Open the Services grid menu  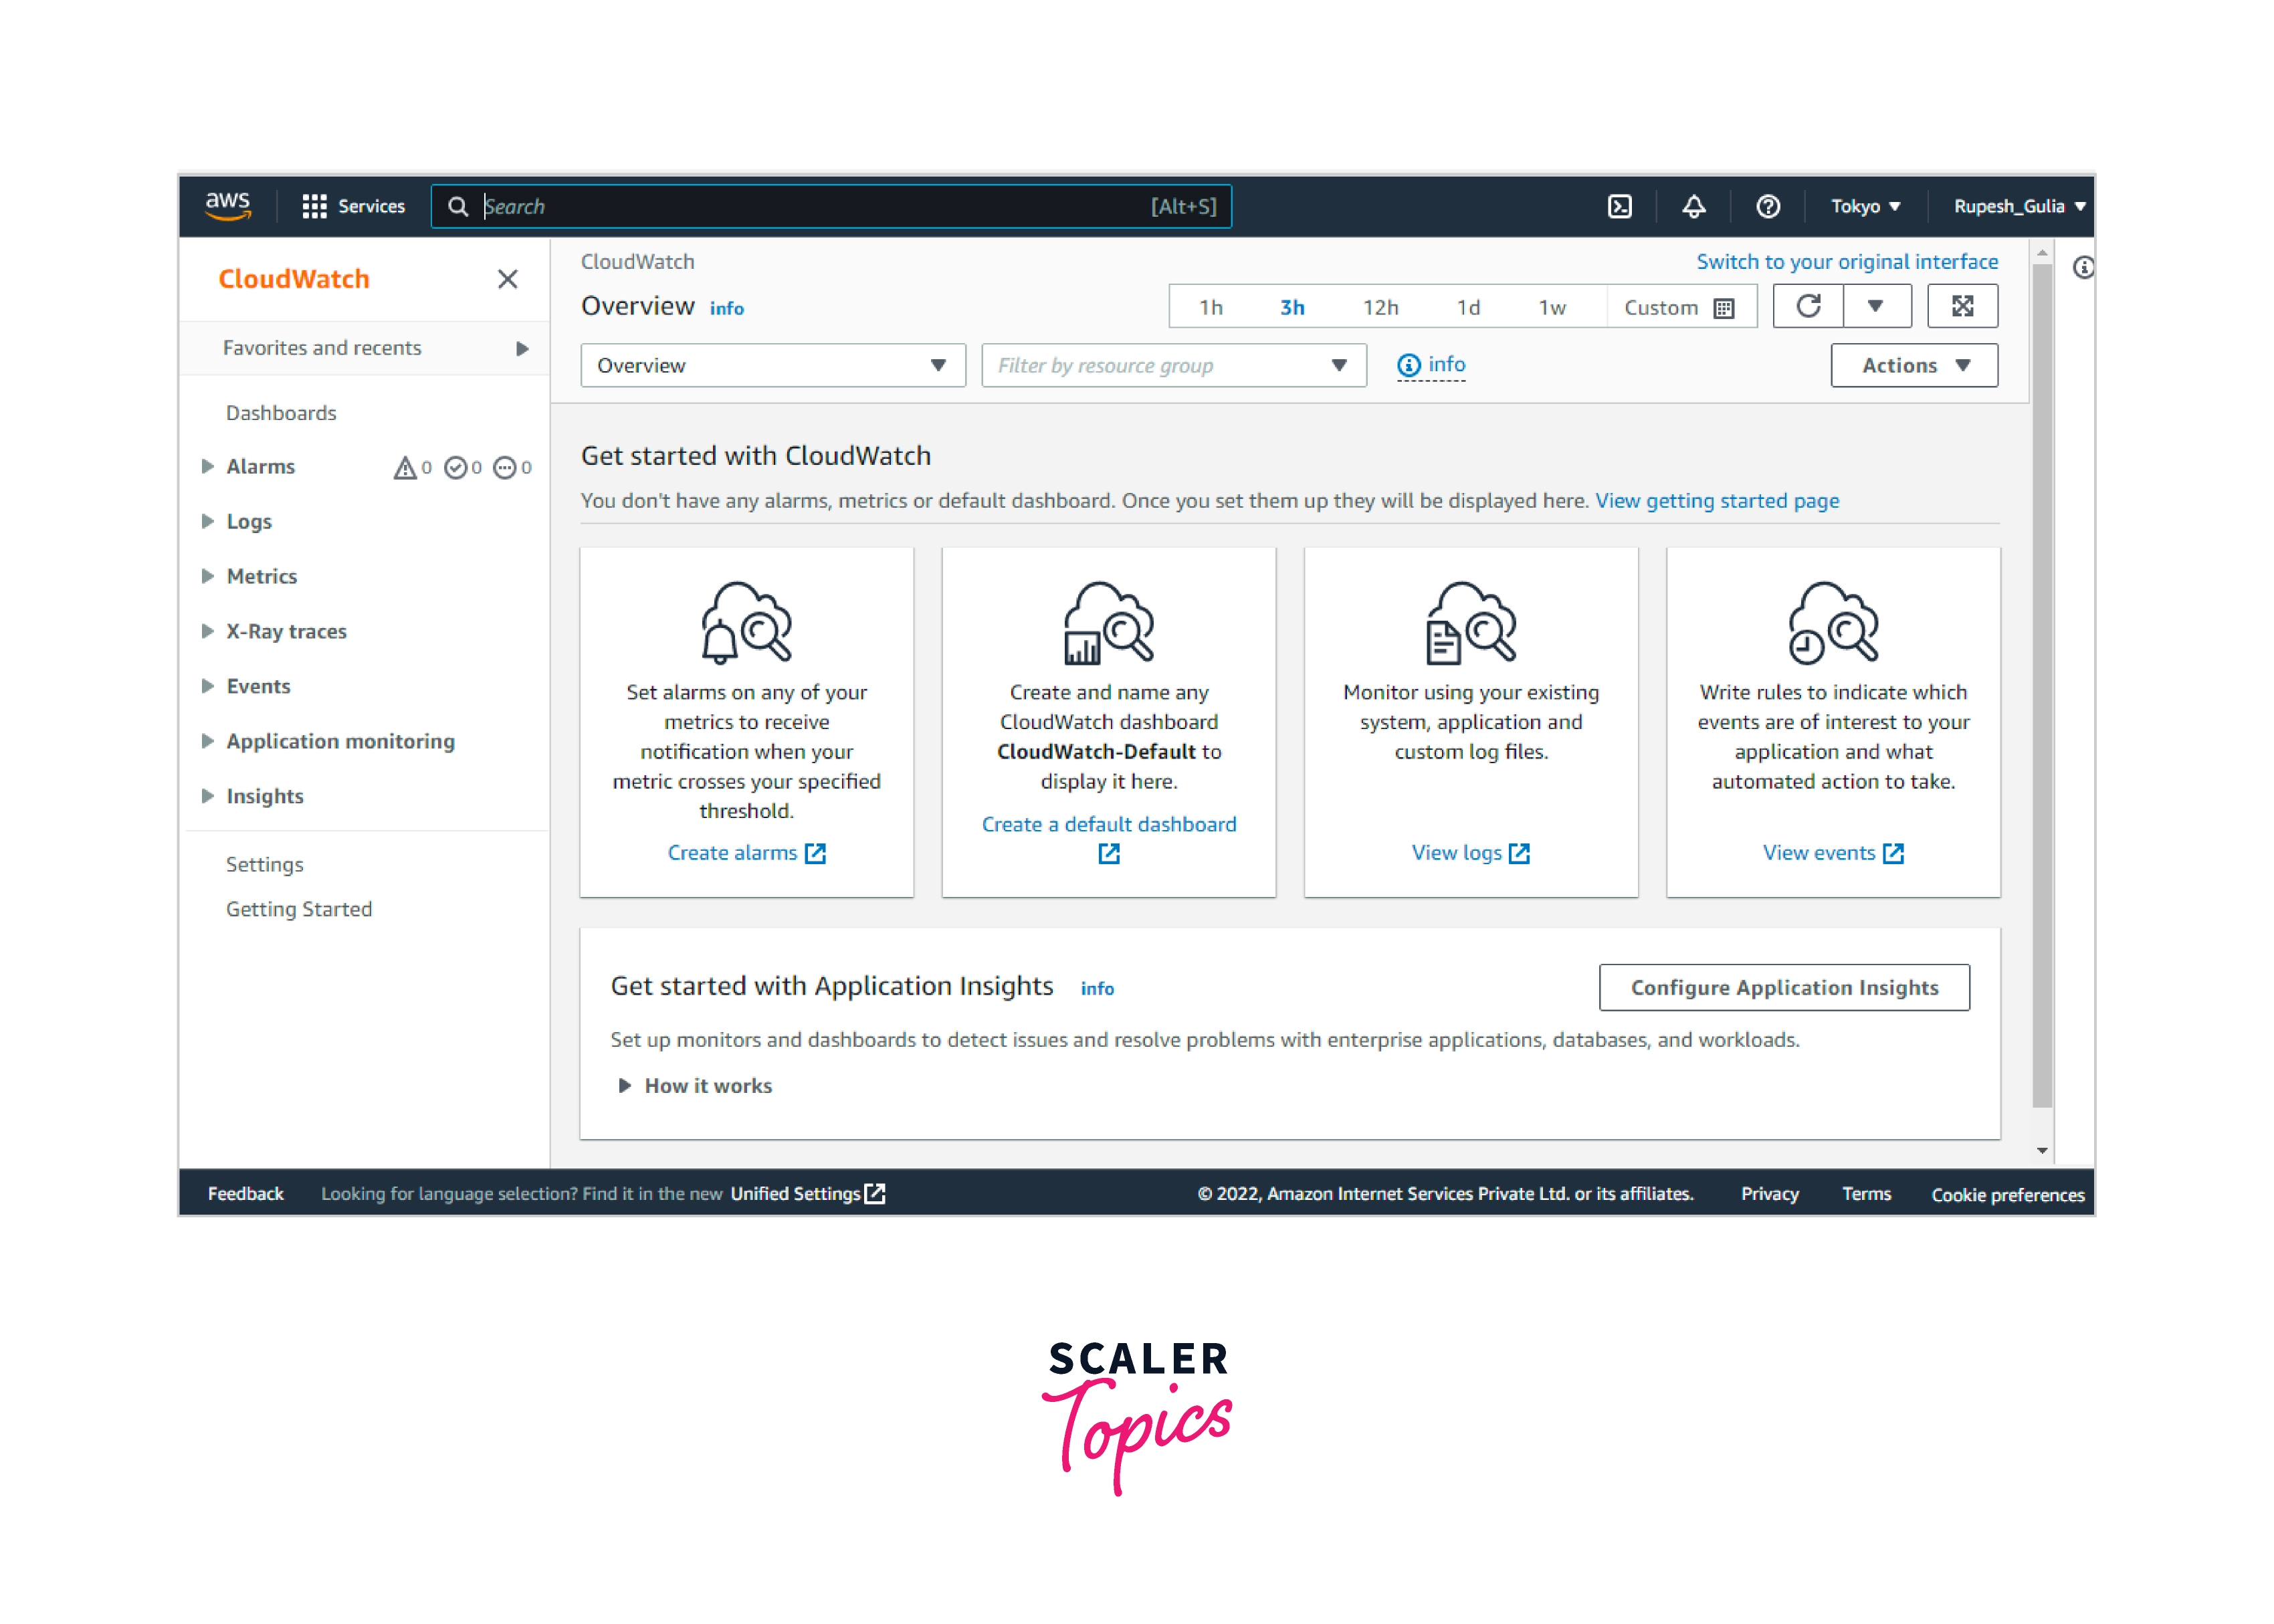[353, 206]
